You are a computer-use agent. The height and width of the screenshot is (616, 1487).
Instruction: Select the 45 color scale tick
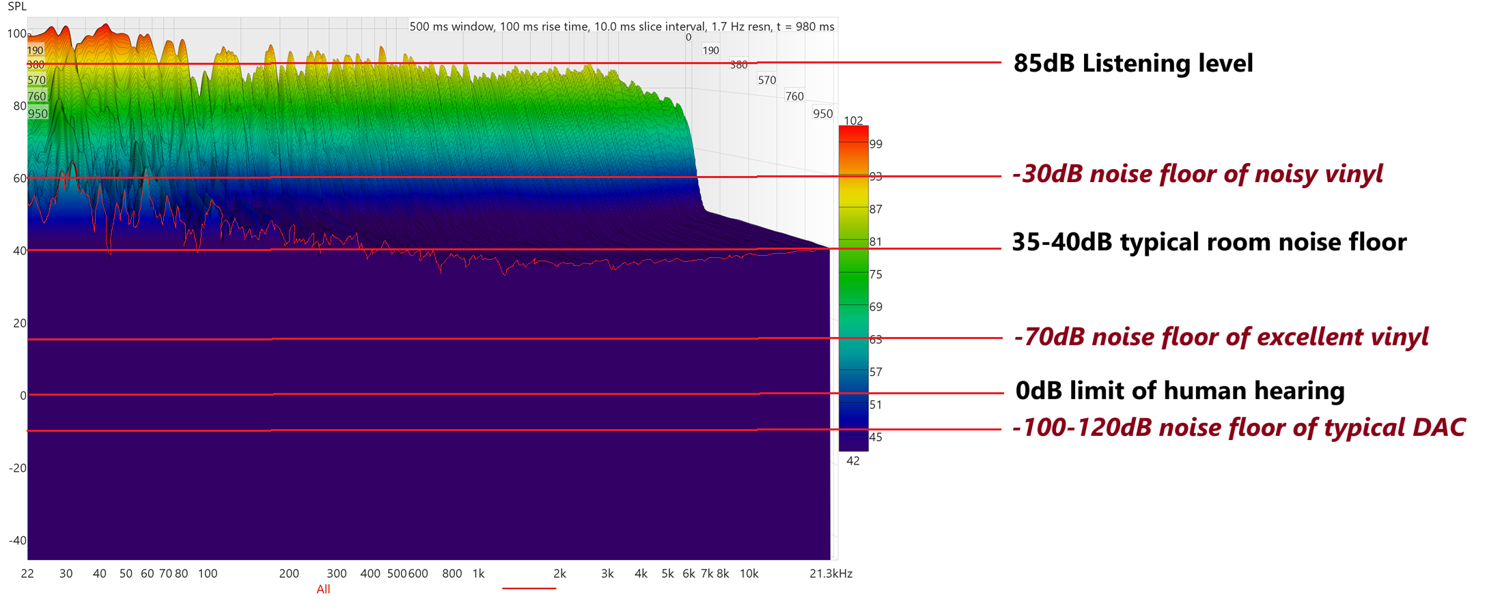(x=876, y=437)
